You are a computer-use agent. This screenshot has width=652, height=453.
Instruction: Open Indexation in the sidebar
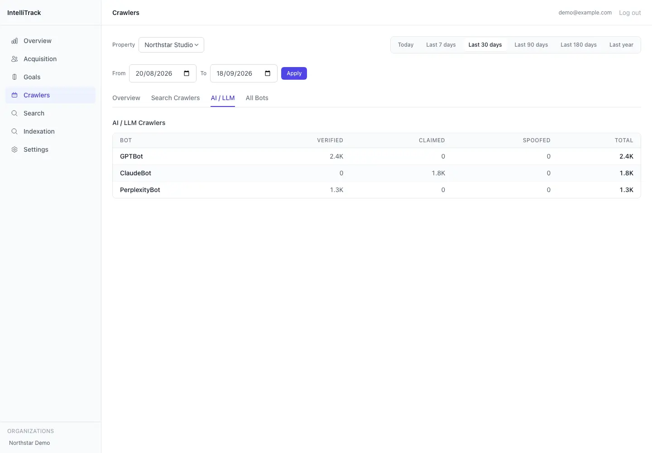(51, 131)
